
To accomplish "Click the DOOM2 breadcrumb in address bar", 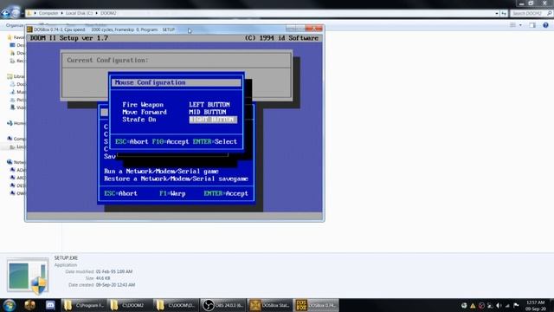I will [108, 13].
